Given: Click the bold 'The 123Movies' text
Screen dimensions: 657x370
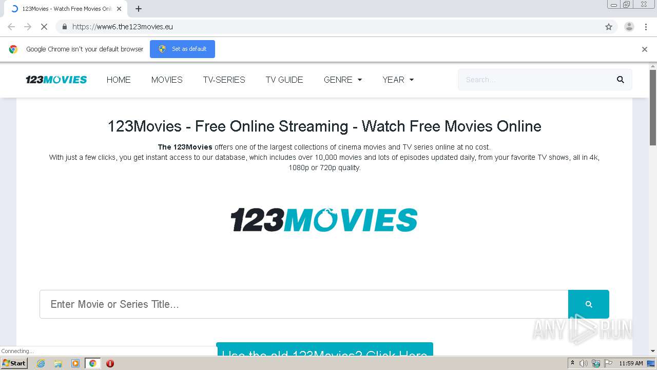Looking at the screenshot, I should point(185,147).
